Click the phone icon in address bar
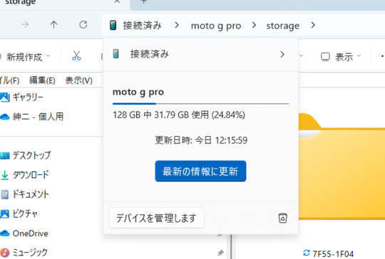 pos(113,25)
